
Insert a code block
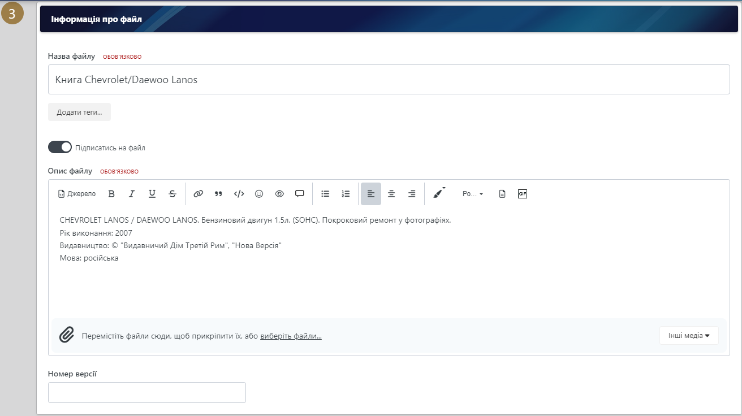click(239, 194)
